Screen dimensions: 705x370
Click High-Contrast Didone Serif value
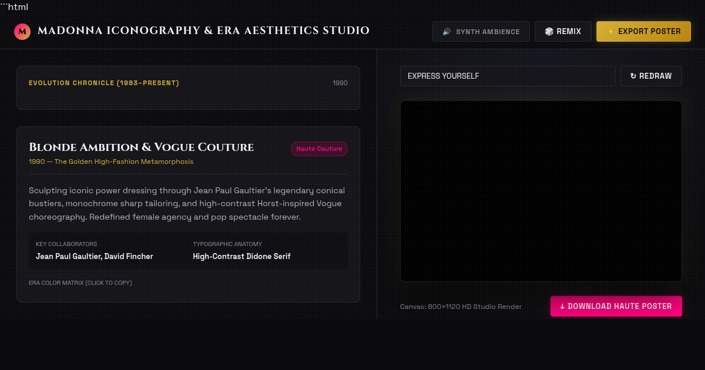point(241,257)
